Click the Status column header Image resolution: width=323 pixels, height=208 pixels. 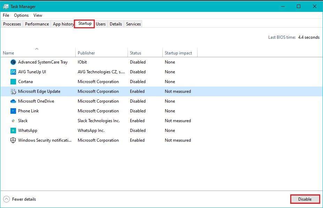[136, 52]
